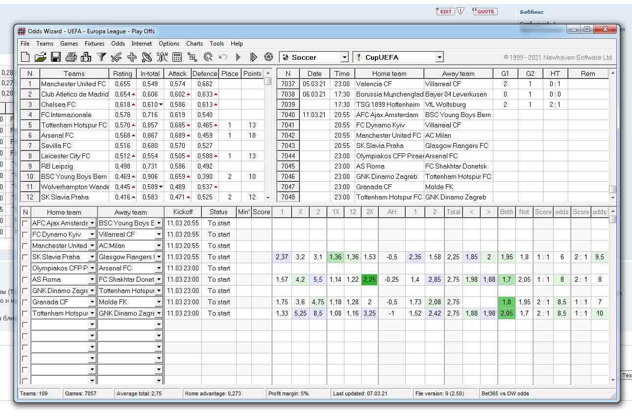Tick the FC Dynamo Kyiv match checkbox
This screenshot has height=416, width=632.
[x=25, y=235]
